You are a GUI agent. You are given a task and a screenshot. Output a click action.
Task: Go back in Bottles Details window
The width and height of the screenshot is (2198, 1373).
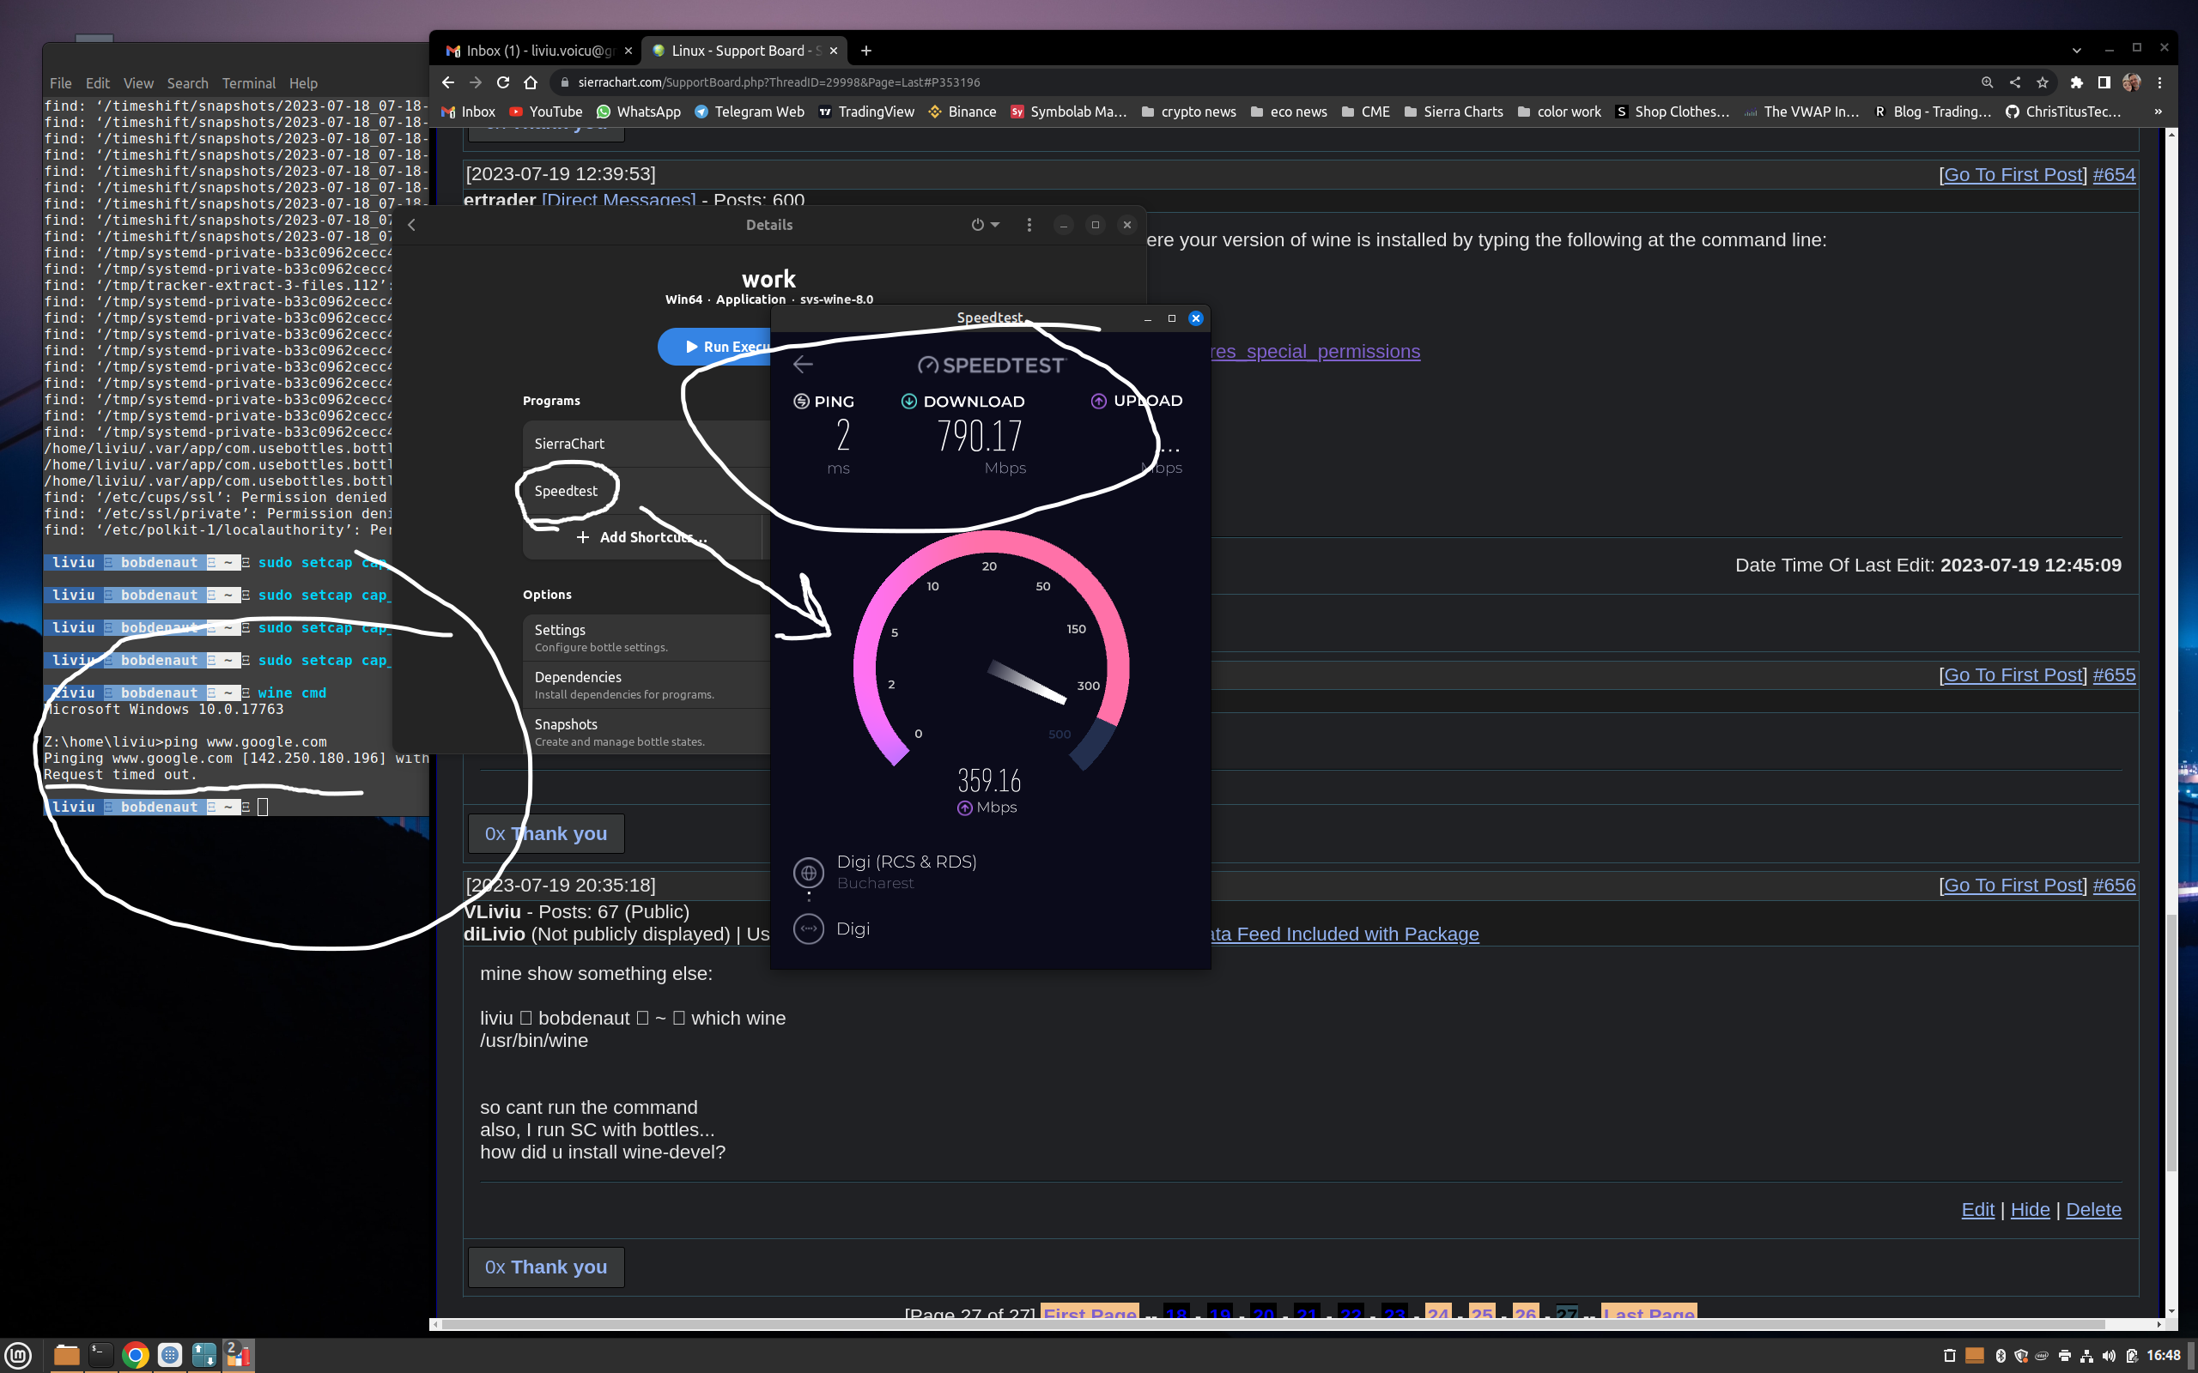[x=411, y=224]
